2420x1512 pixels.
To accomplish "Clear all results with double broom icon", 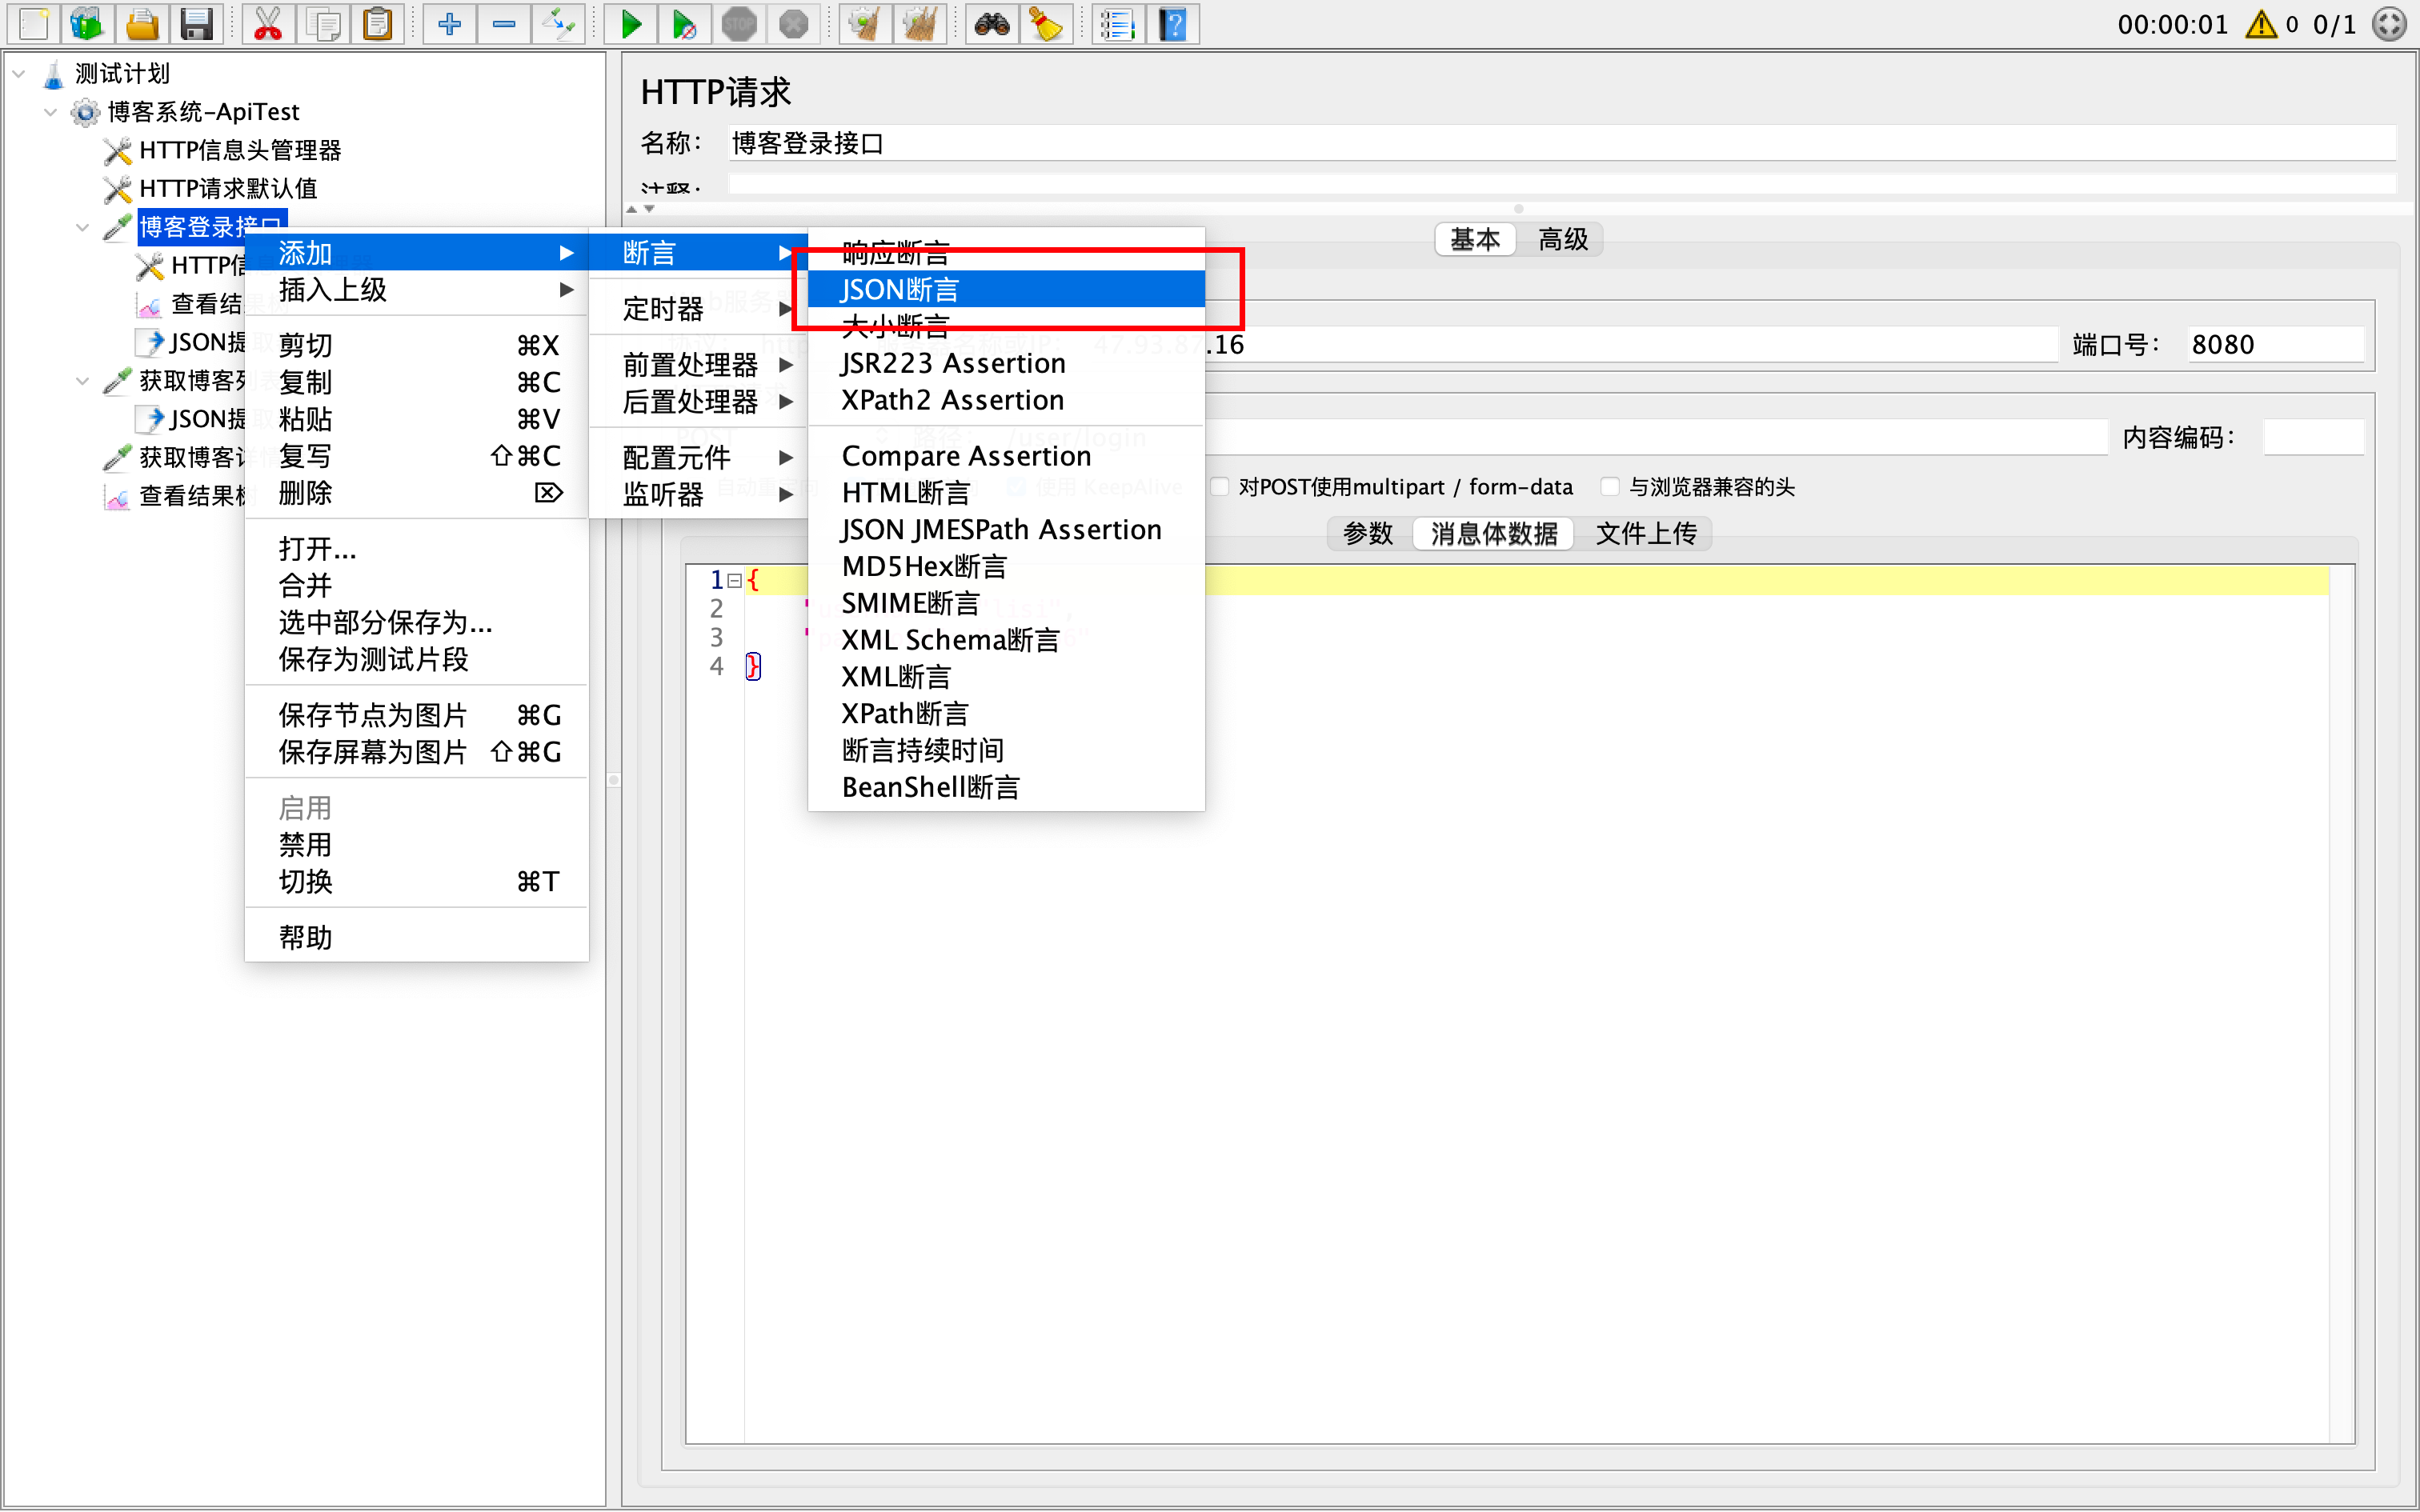I will [x=920, y=23].
